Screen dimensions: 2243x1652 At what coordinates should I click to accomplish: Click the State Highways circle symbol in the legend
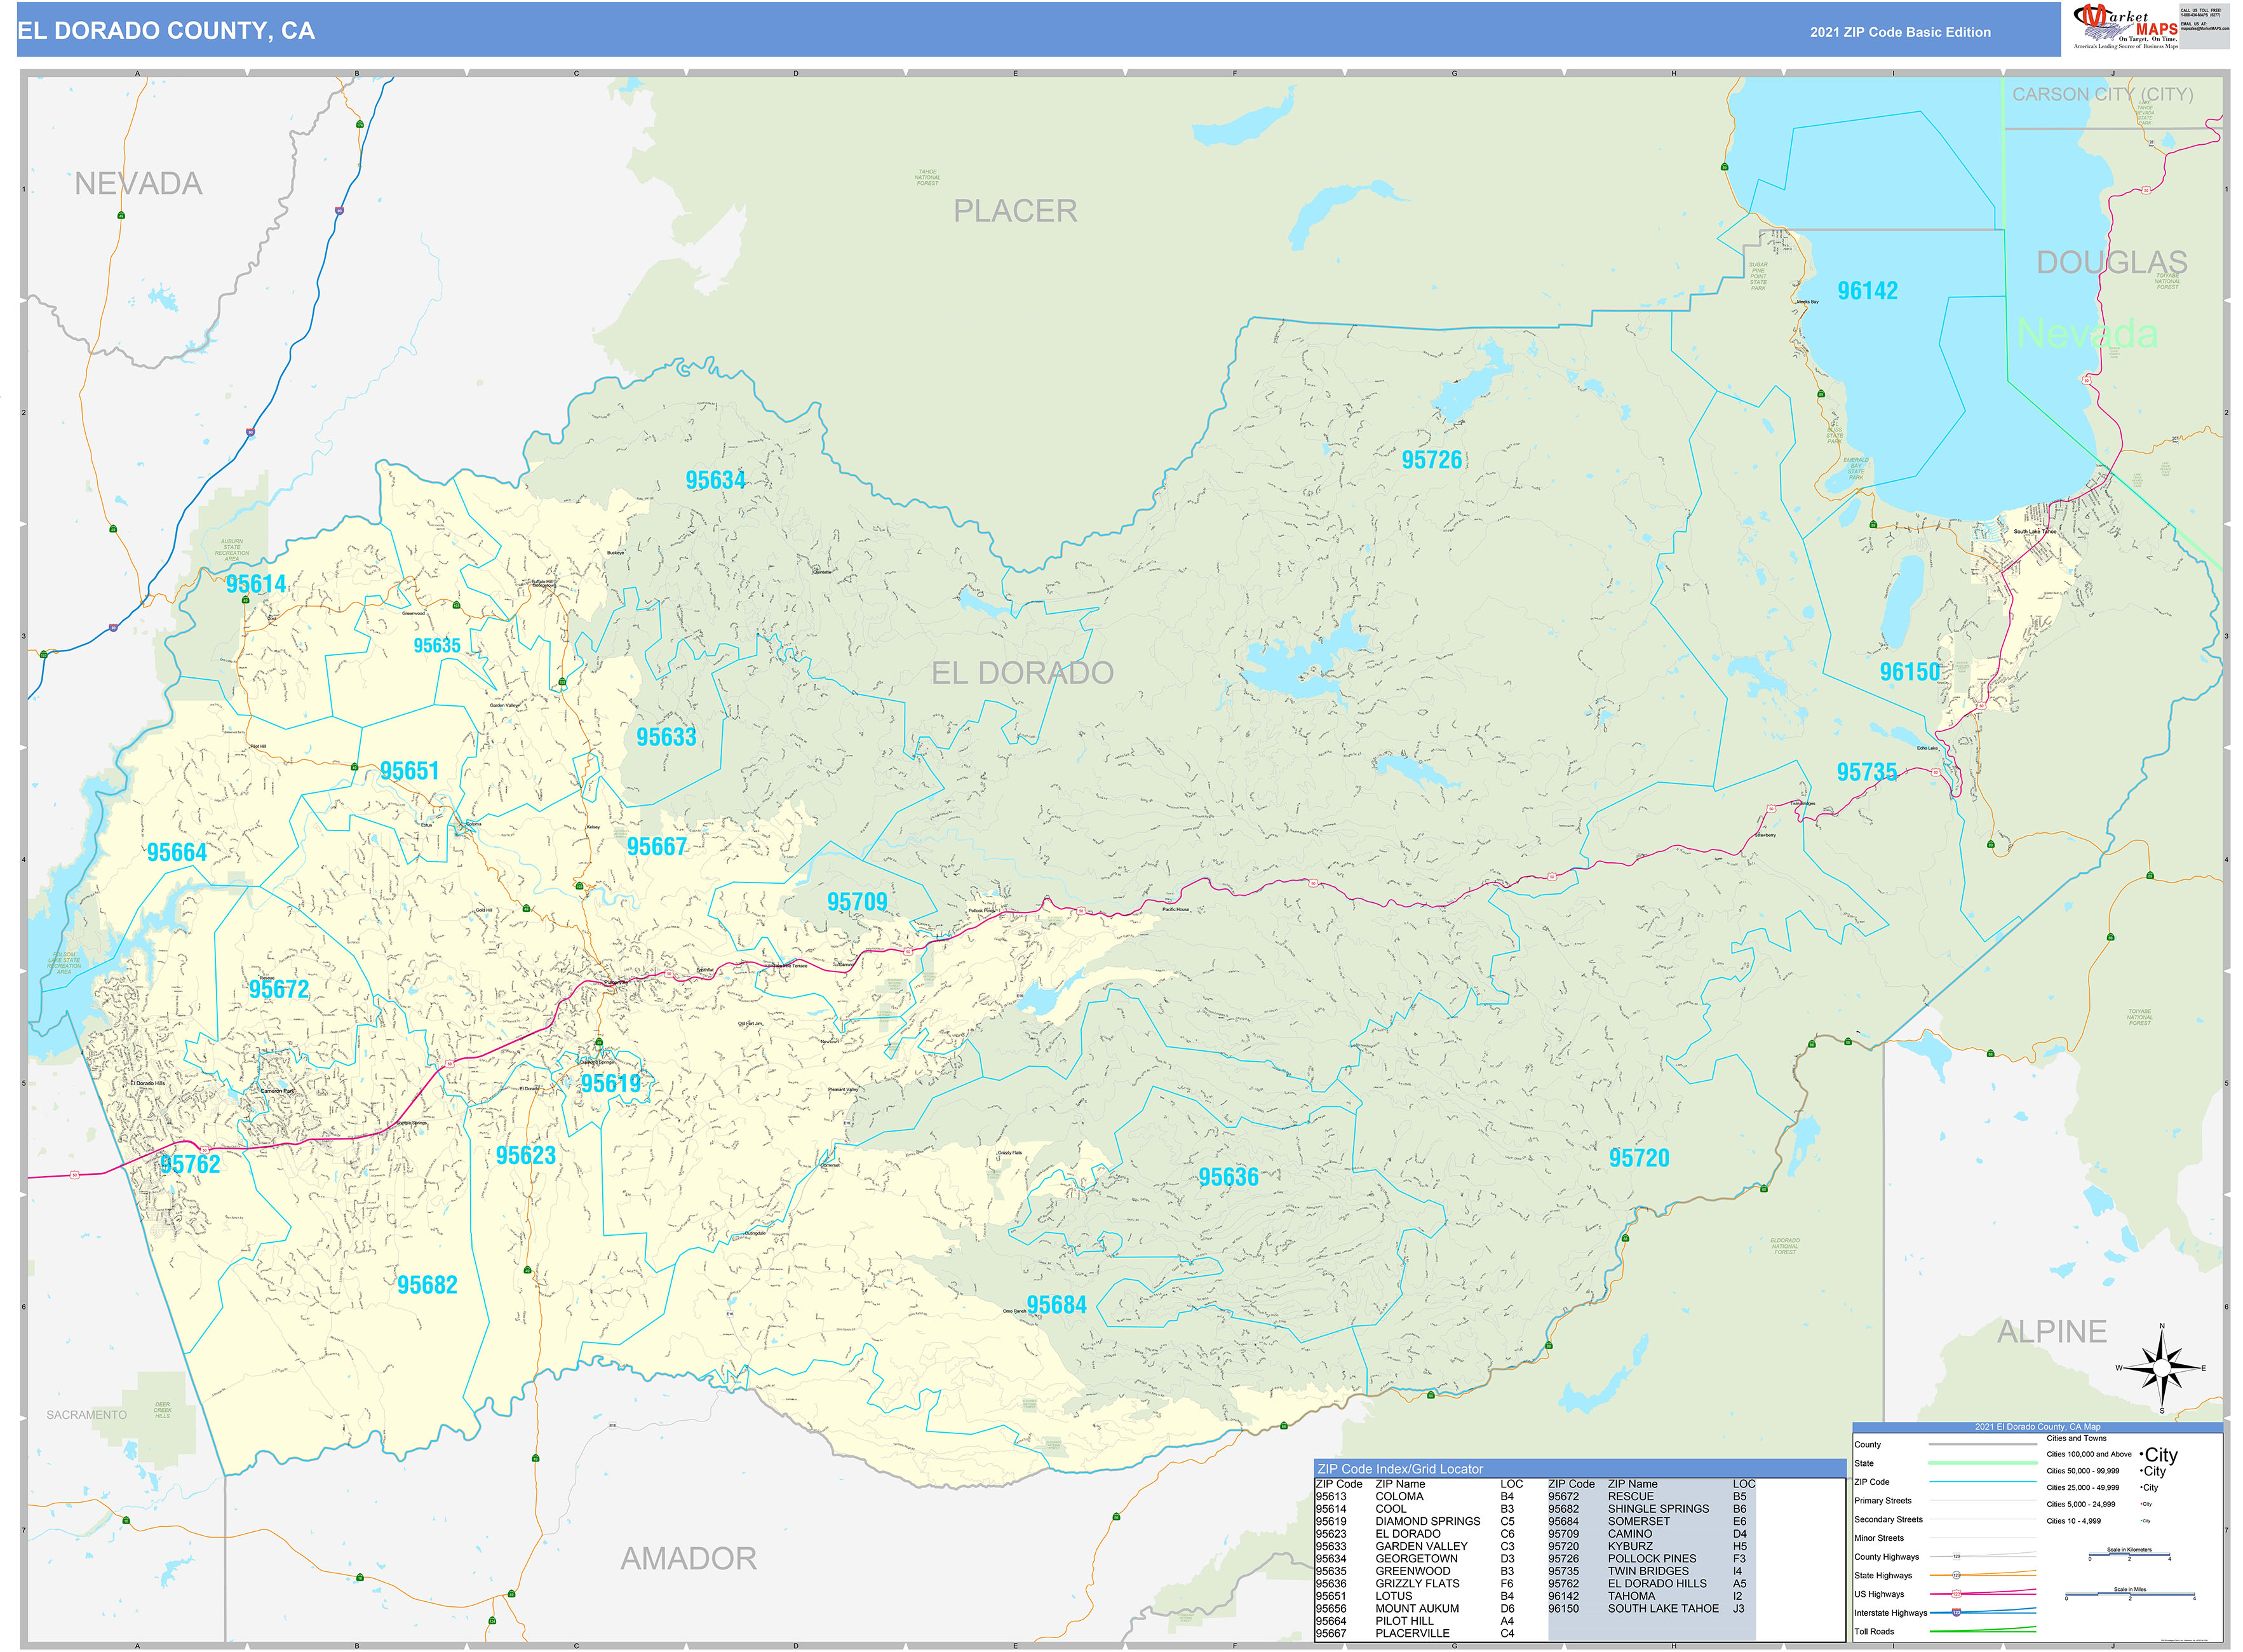[x=1957, y=1575]
